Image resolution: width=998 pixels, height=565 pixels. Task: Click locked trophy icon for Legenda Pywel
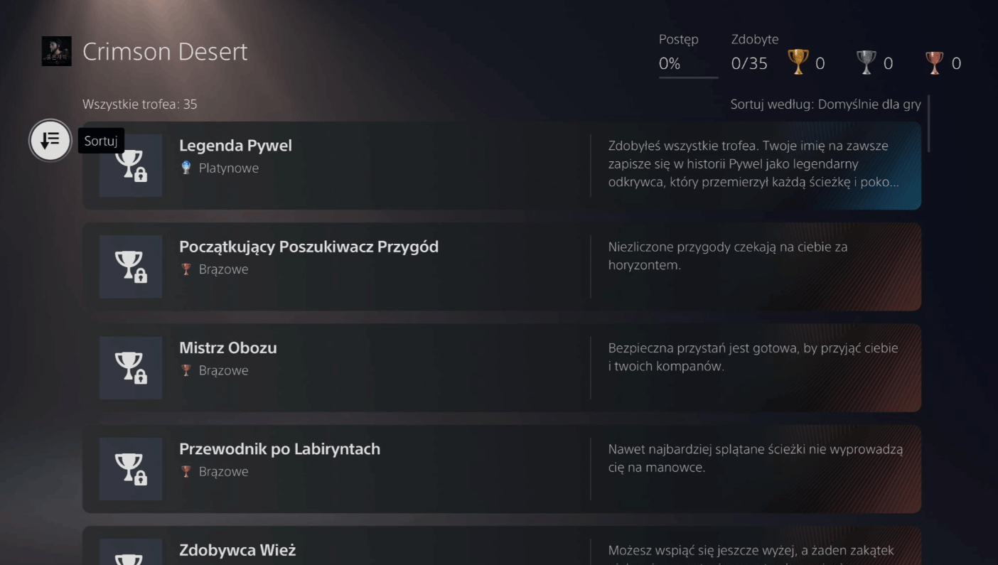131,166
